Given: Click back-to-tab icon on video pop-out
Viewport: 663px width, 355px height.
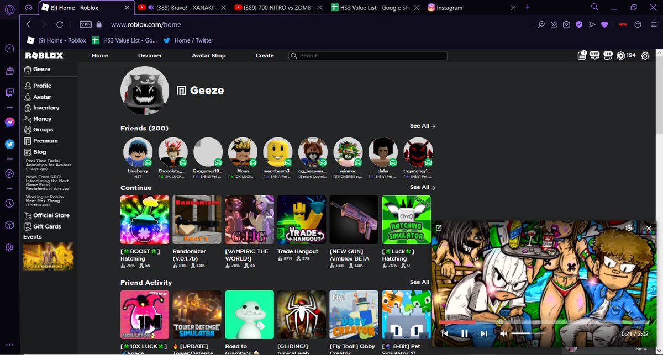Looking at the screenshot, I should pyautogui.click(x=439, y=227).
